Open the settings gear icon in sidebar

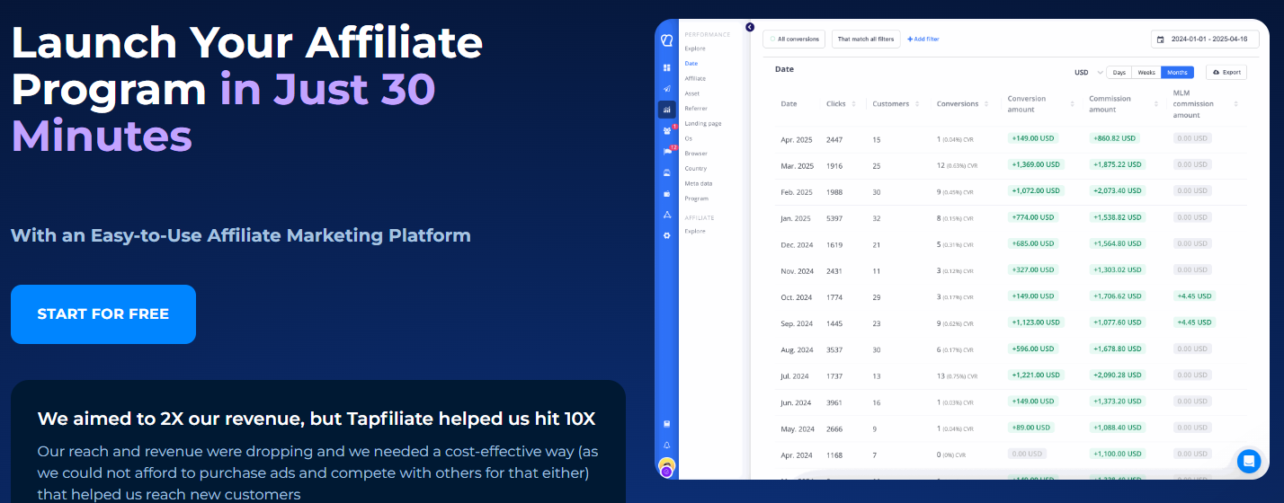(666, 235)
